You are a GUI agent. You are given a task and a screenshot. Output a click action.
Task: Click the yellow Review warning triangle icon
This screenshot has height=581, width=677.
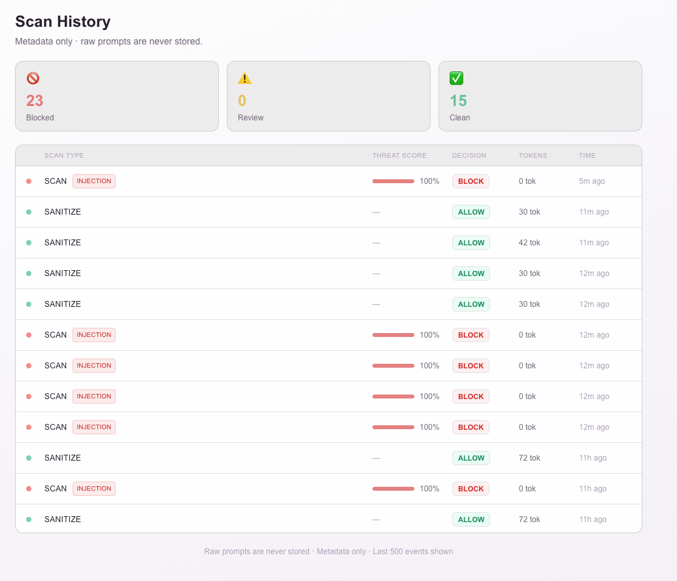click(244, 78)
